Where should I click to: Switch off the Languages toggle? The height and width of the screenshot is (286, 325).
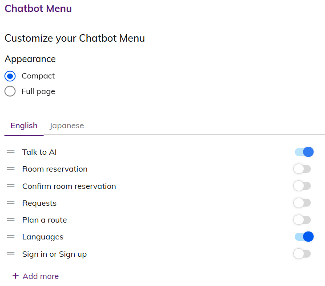[x=304, y=237]
